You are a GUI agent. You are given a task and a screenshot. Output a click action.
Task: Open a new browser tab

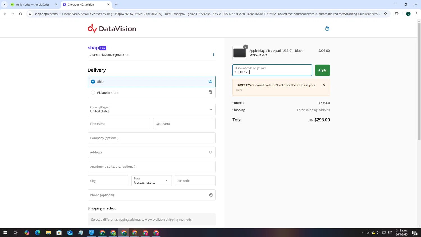(116, 4)
